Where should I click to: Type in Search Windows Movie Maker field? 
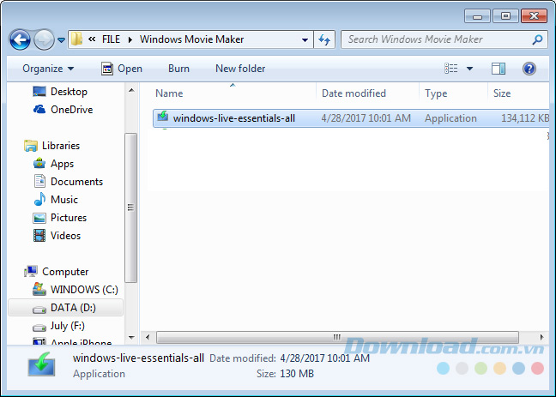(x=438, y=39)
